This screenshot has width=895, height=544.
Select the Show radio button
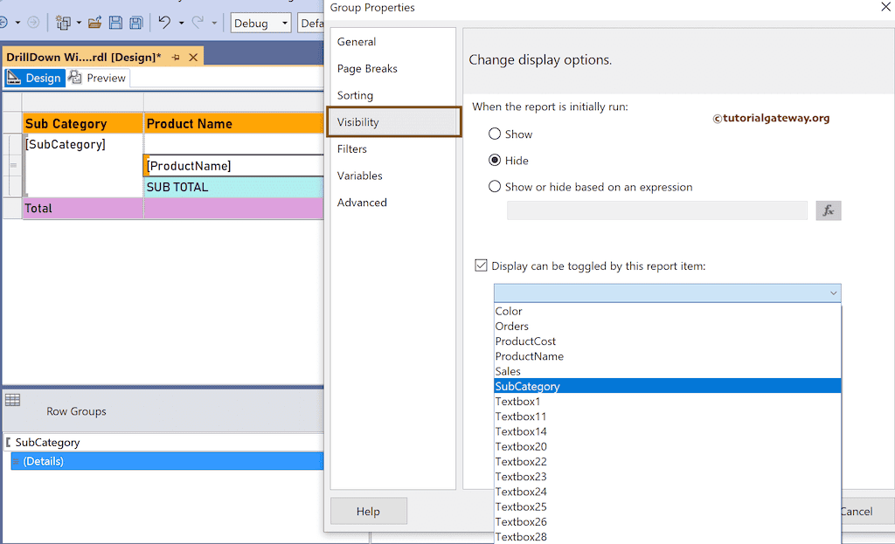point(493,134)
